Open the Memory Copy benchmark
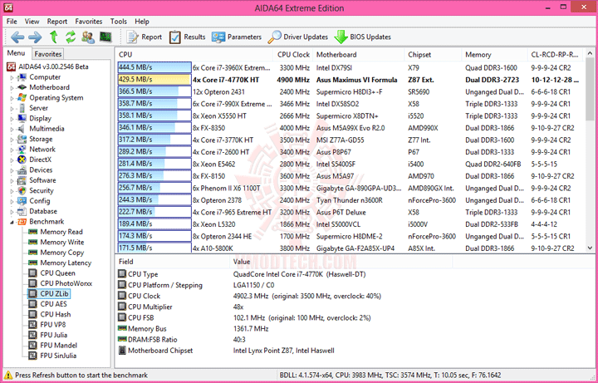 [61, 253]
